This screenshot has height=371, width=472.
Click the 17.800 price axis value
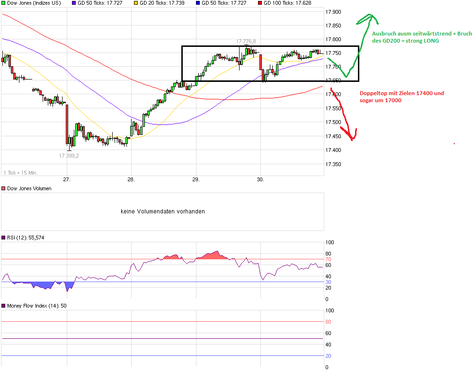click(x=333, y=39)
